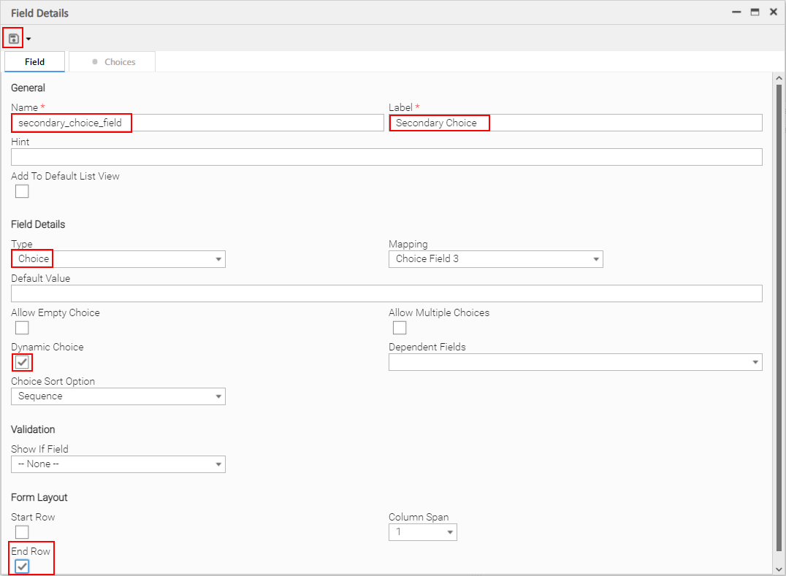Toggle the End Row checkbox
Viewport: 786px width, 576px height.
coord(22,567)
